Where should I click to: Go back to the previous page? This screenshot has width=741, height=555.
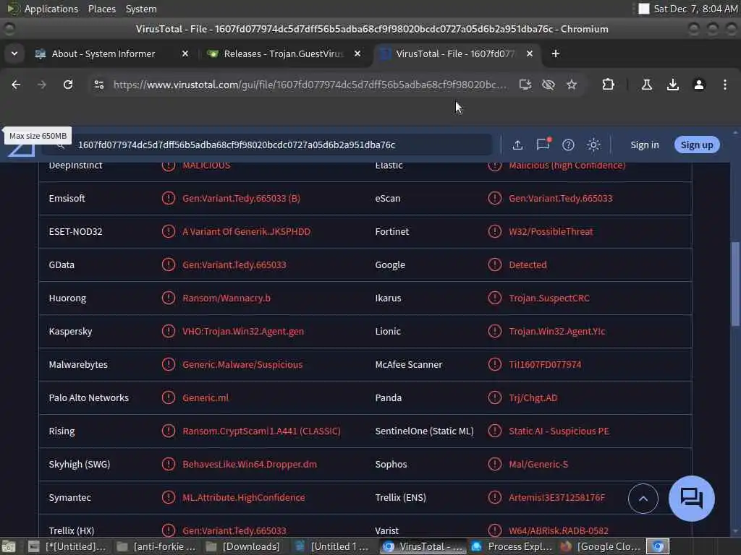click(x=16, y=85)
